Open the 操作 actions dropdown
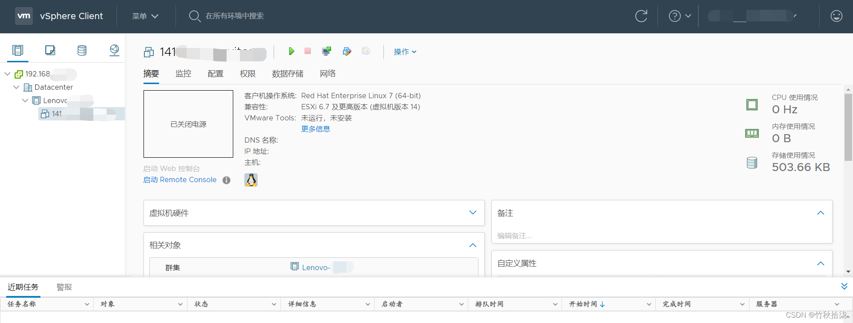Image resolution: width=853 pixels, height=323 pixels. click(x=405, y=52)
